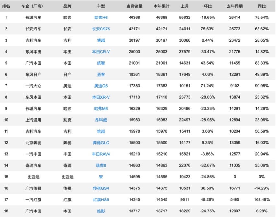The width and height of the screenshot is (276, 217).
Task: Select the 一汽红旗 manufacturer cell
Action: coord(33,200)
